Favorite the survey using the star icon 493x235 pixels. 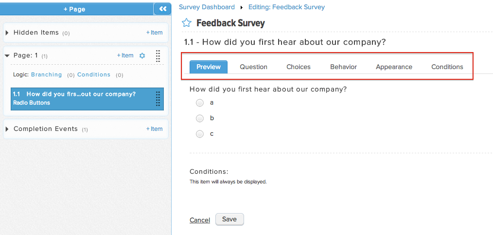(x=186, y=23)
